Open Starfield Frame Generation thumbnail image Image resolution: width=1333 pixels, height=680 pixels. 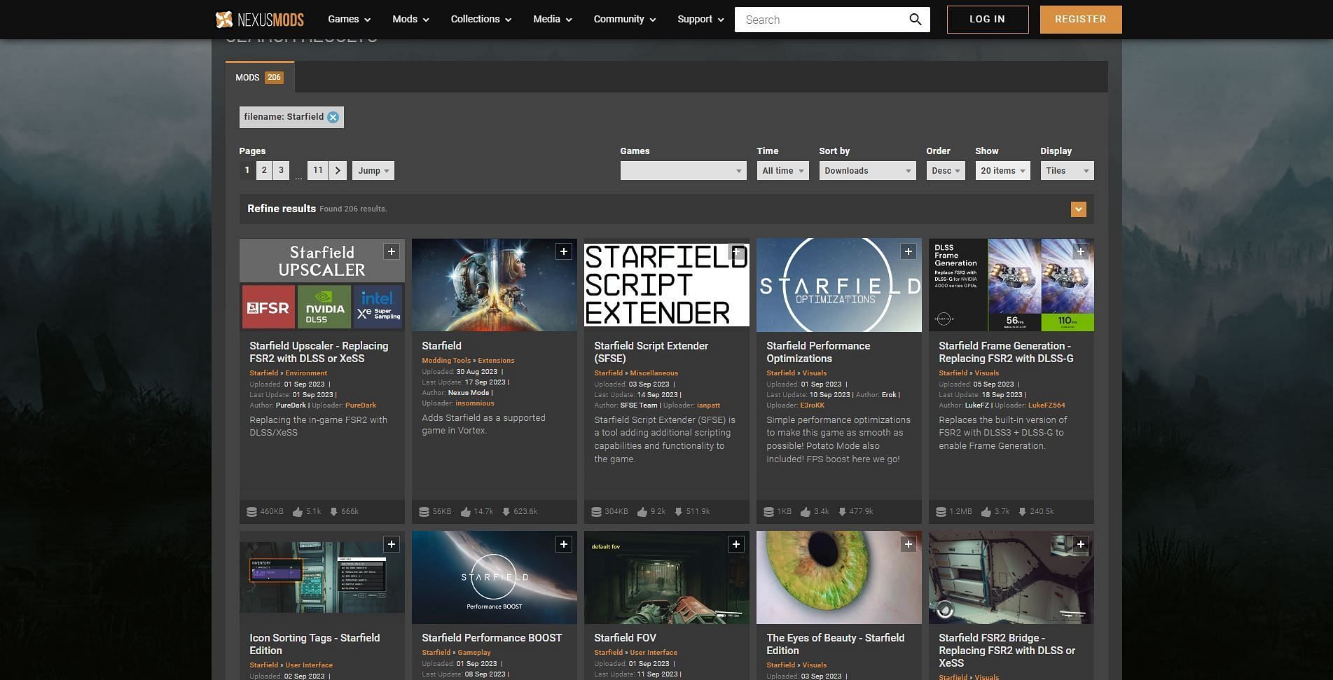[x=1011, y=285]
